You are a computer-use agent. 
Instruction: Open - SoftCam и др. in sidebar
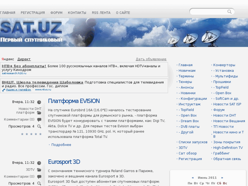click(x=226, y=99)
